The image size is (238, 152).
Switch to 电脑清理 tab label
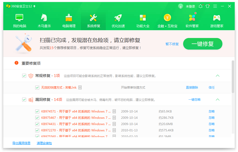coord(69,26)
